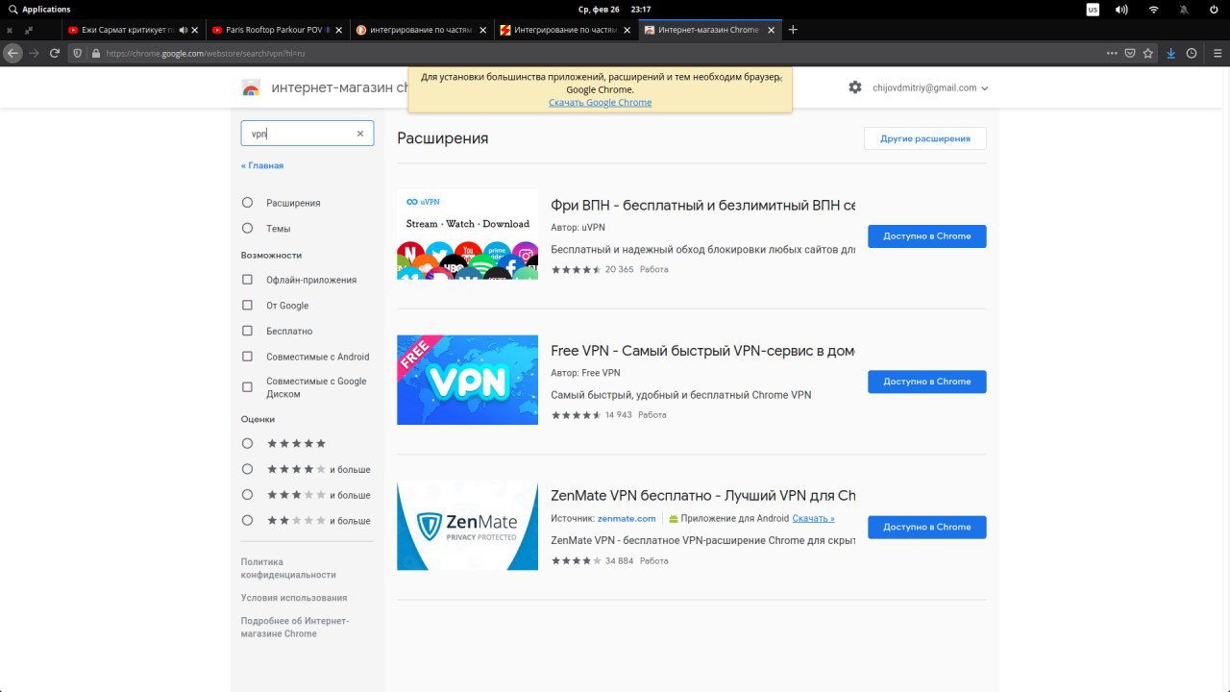Click the Другие расширения button

point(924,138)
